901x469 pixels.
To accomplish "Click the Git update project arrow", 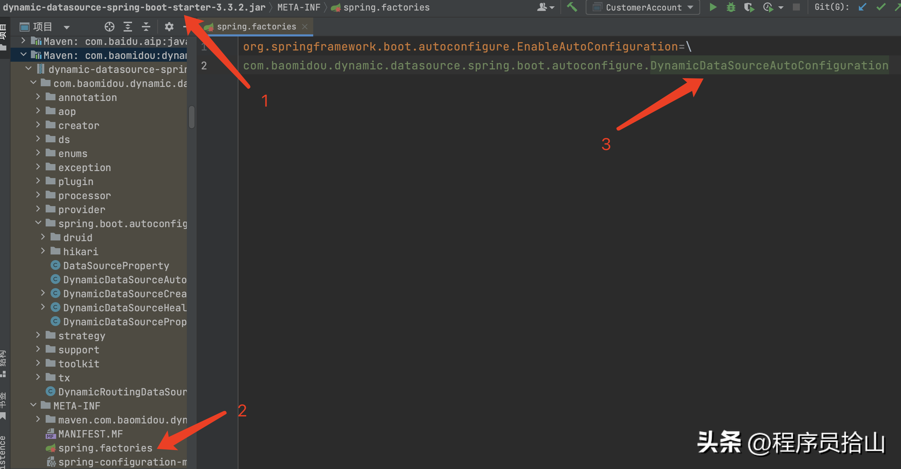I will tap(862, 7).
